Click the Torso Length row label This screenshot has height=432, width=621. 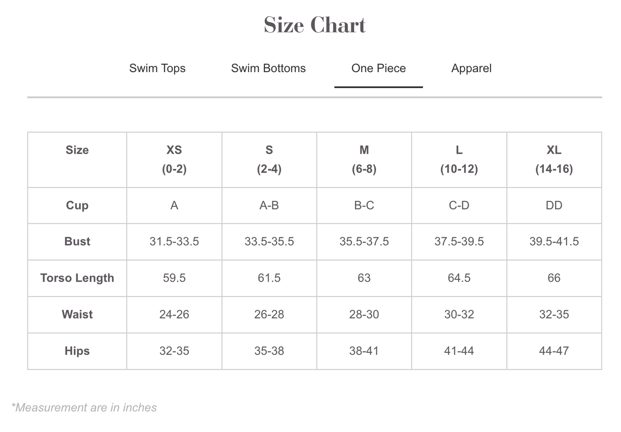(77, 278)
